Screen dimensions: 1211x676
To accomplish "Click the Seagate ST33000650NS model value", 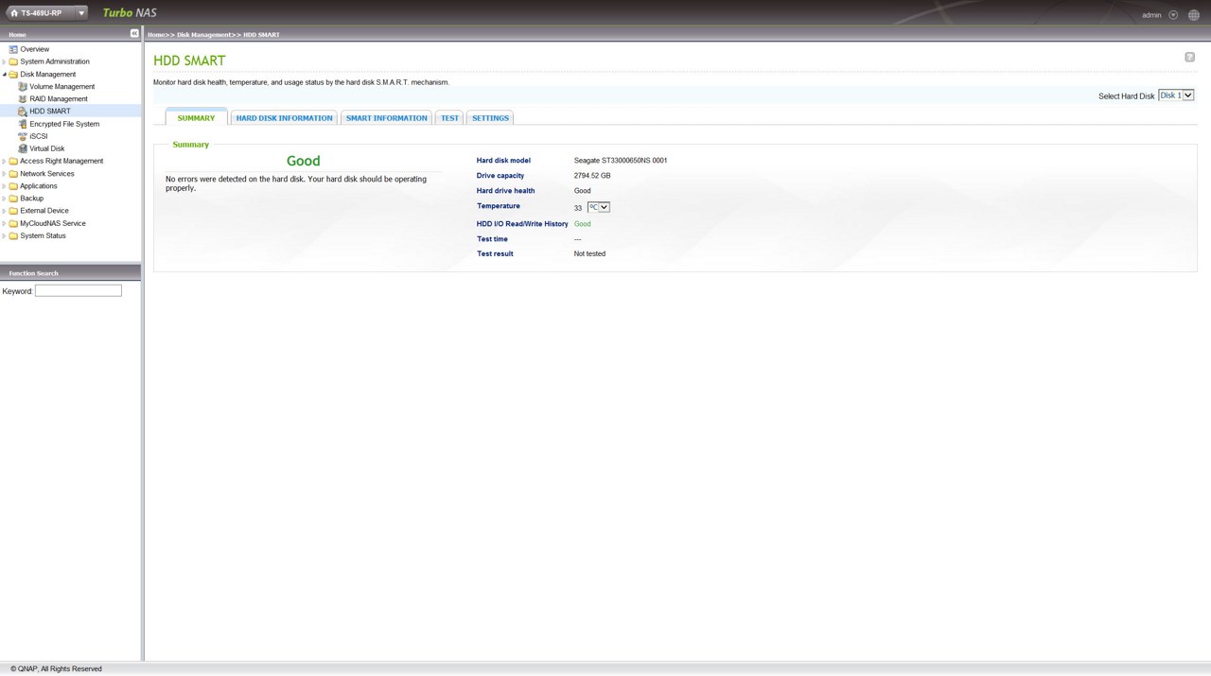I will [x=621, y=161].
